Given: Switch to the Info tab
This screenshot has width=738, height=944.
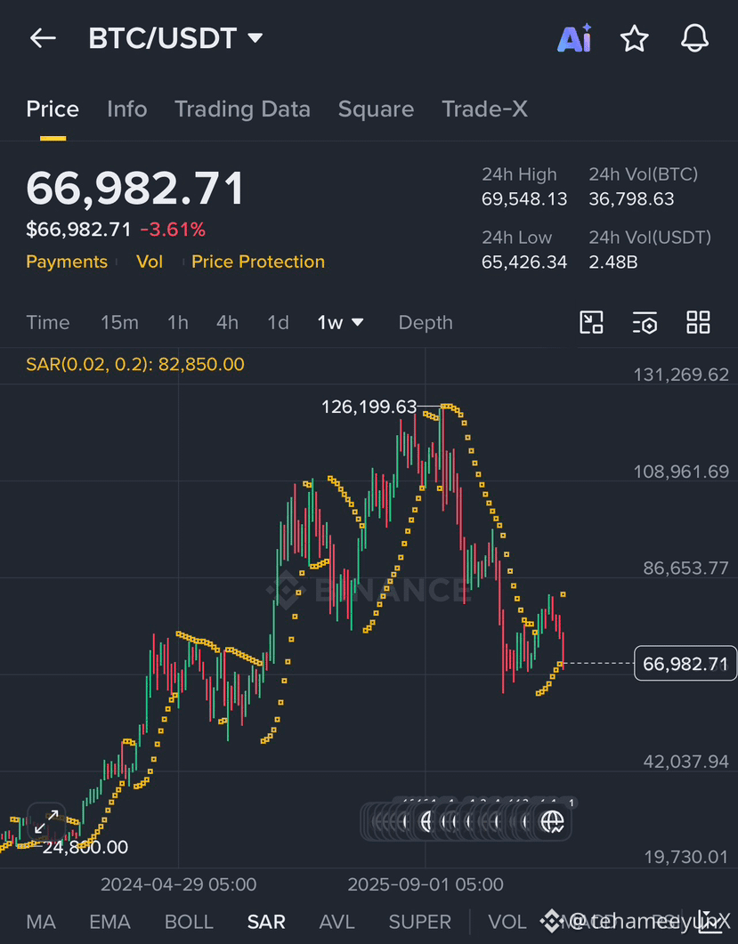Looking at the screenshot, I should coord(127,109).
